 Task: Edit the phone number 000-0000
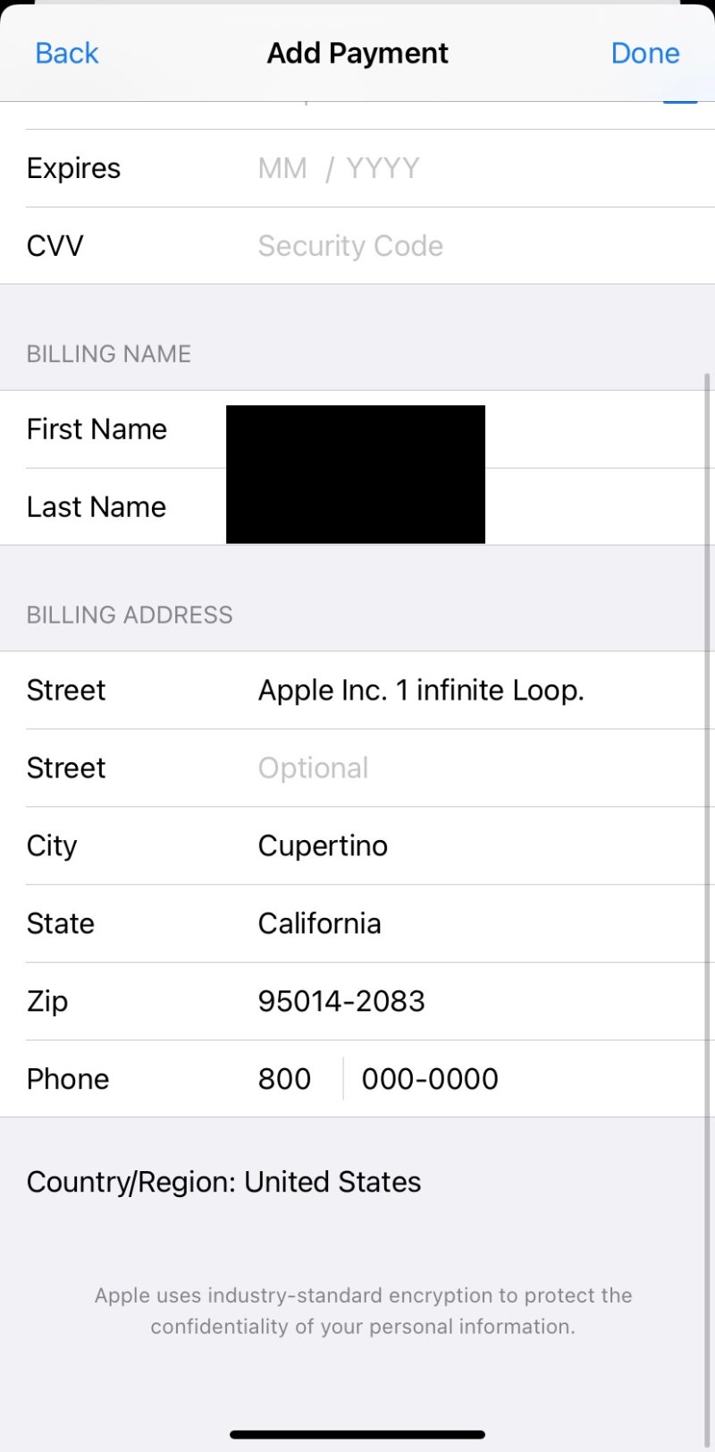pyautogui.click(x=430, y=1080)
